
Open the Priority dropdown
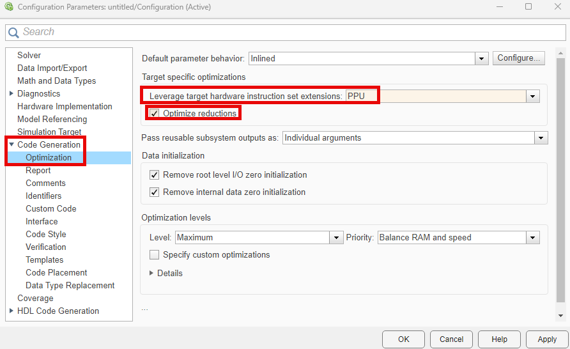(532, 238)
